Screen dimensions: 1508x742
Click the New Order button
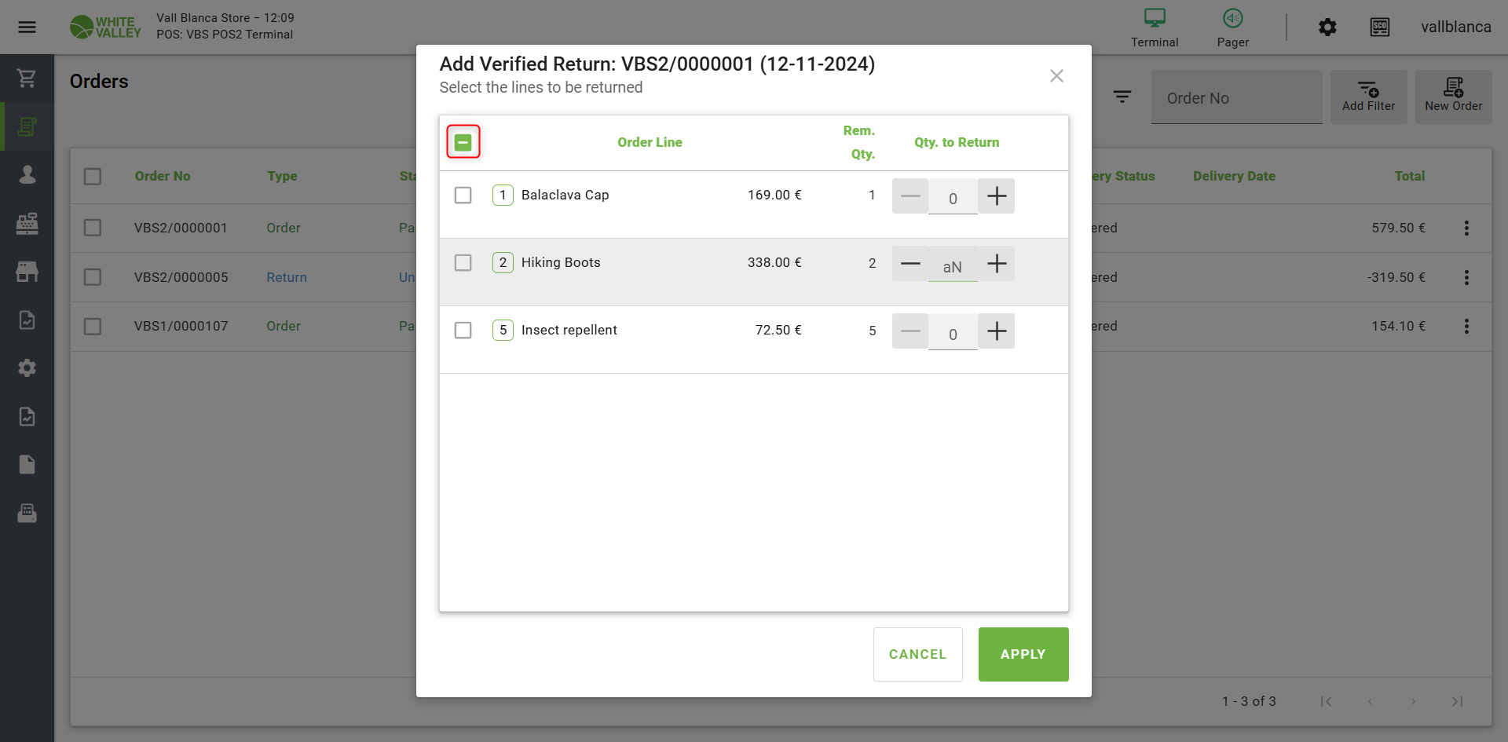pos(1453,96)
